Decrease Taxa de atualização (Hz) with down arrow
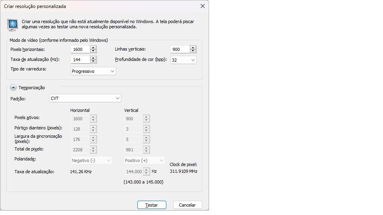The image size is (383, 215). point(93,61)
